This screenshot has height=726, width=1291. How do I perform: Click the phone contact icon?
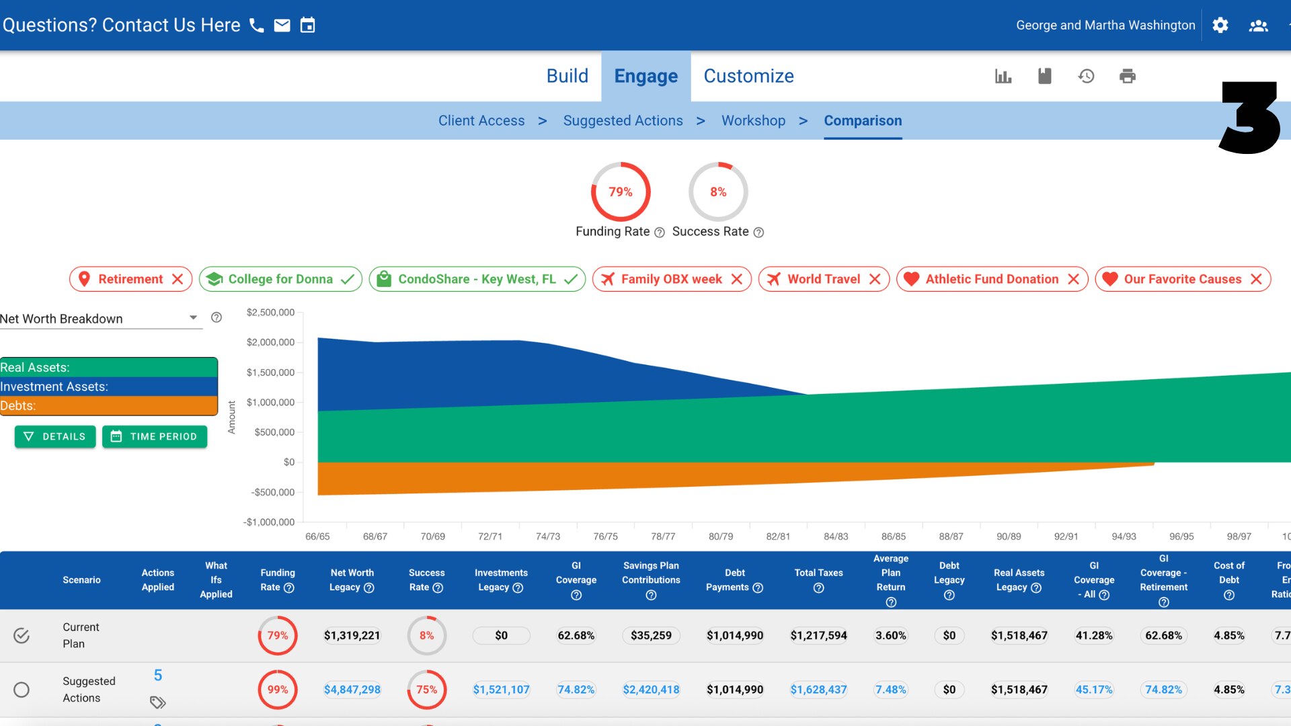tap(256, 26)
